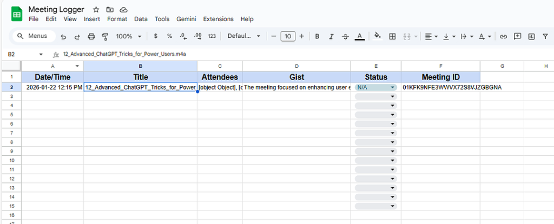Click the Date/Time header cell
This screenshot has height=224, width=554.
[52, 77]
